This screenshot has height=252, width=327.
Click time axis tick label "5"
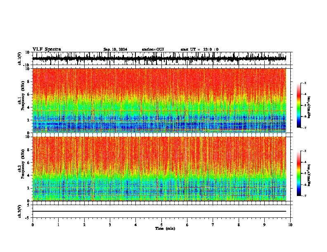pyautogui.click(x=161, y=225)
